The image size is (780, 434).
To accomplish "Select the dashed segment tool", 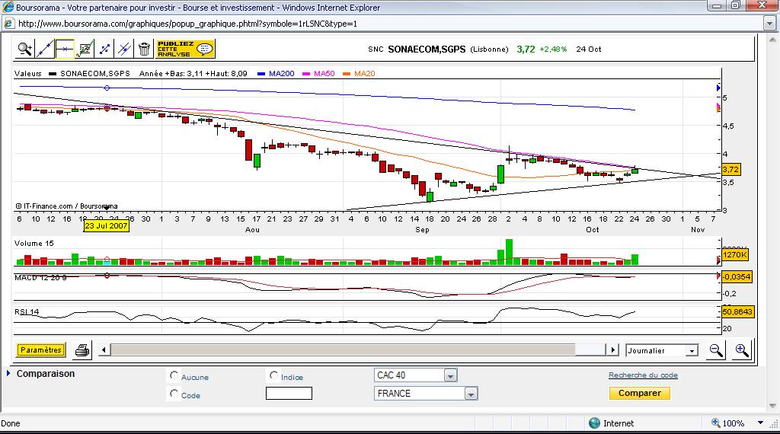I will coord(104,49).
